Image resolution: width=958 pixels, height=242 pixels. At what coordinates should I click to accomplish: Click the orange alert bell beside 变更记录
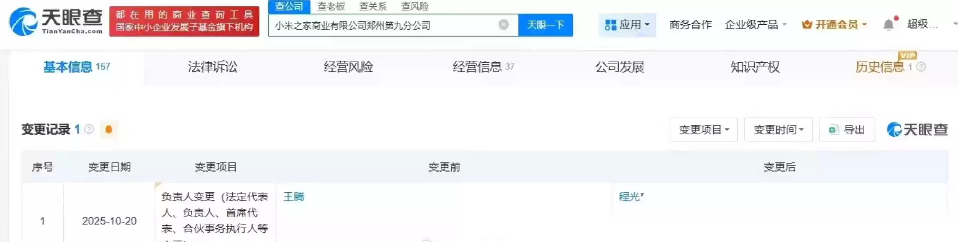pyautogui.click(x=109, y=130)
